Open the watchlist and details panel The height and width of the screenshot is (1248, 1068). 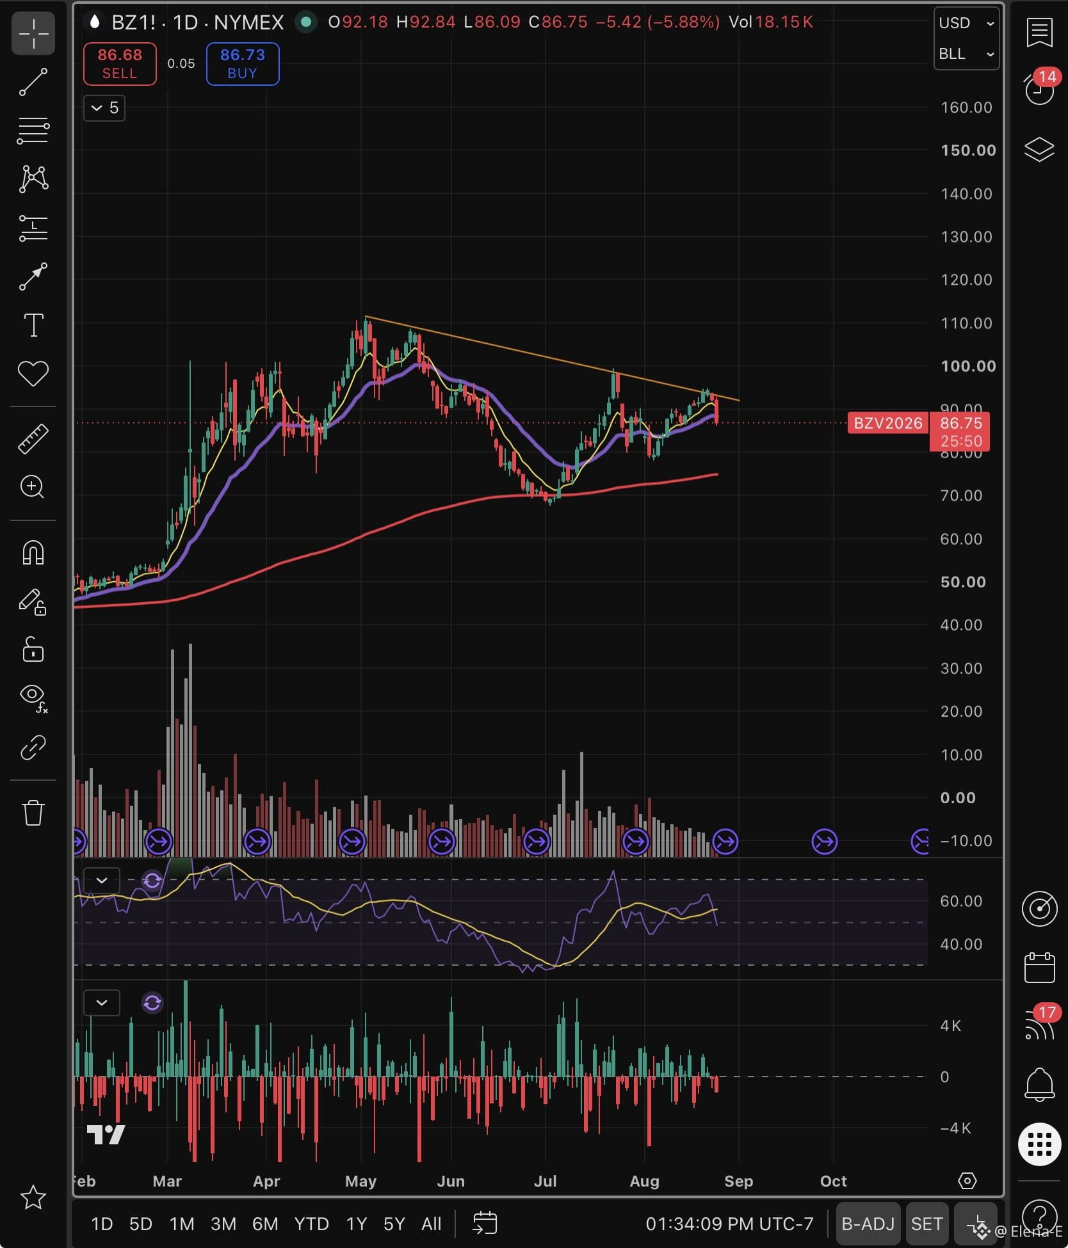1039,33
